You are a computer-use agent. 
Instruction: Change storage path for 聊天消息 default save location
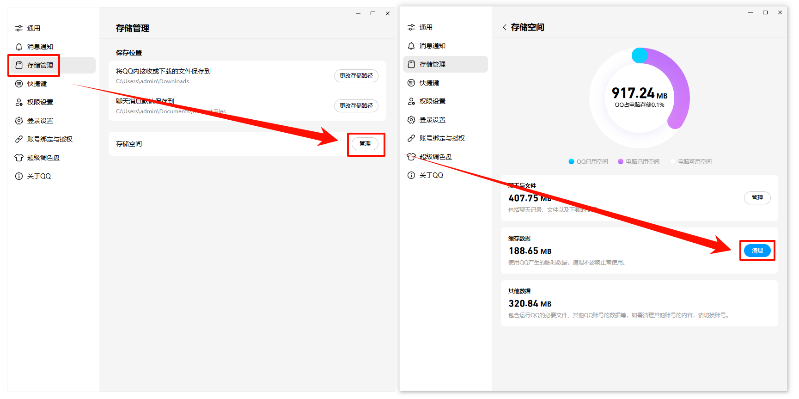coord(356,106)
